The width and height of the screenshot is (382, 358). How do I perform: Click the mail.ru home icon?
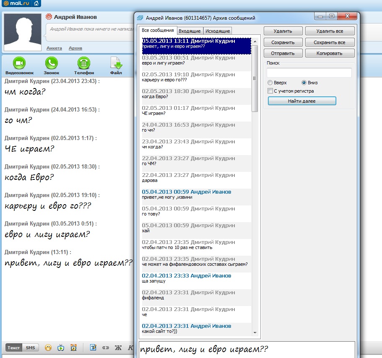coord(37,4)
